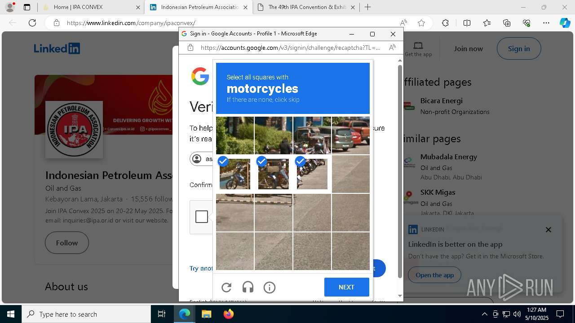Open captcha help info icon
This screenshot has height=323, width=575.
click(x=270, y=287)
